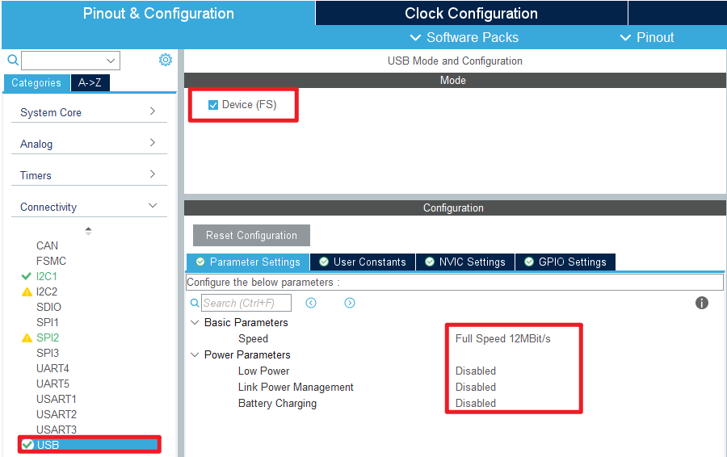Click the Battery Charging label
The image size is (727, 457).
(x=277, y=403)
